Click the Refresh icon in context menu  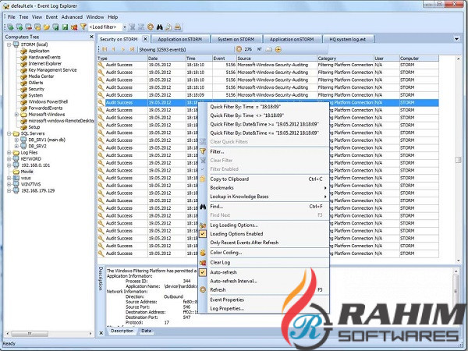point(203,290)
